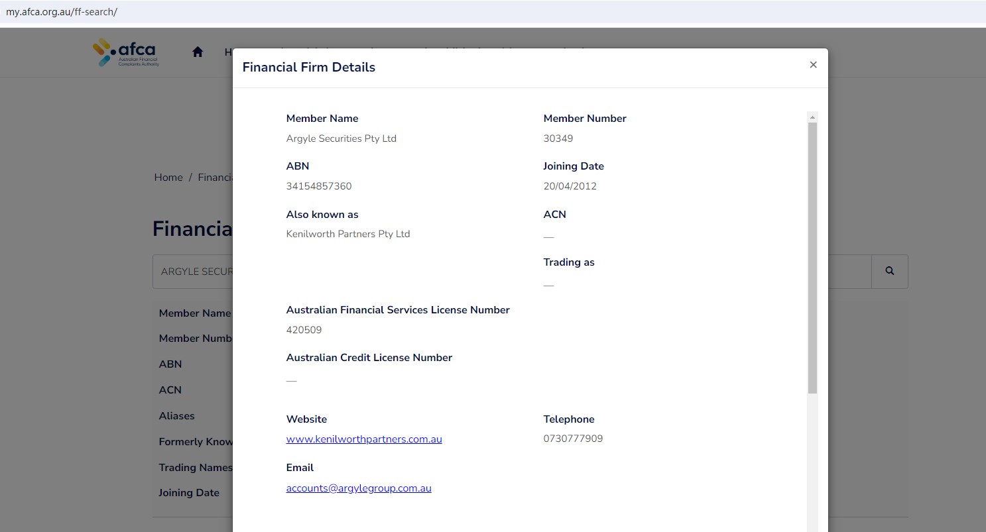This screenshot has width=986, height=532.
Task: Click the Joining Date label in dialog
Action: point(574,166)
